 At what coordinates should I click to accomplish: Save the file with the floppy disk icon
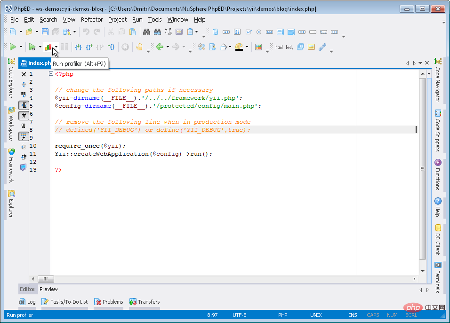[45, 32]
